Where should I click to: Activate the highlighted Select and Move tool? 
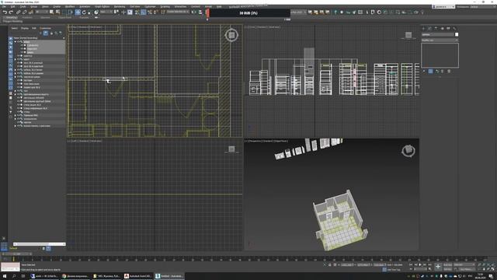[78, 12]
